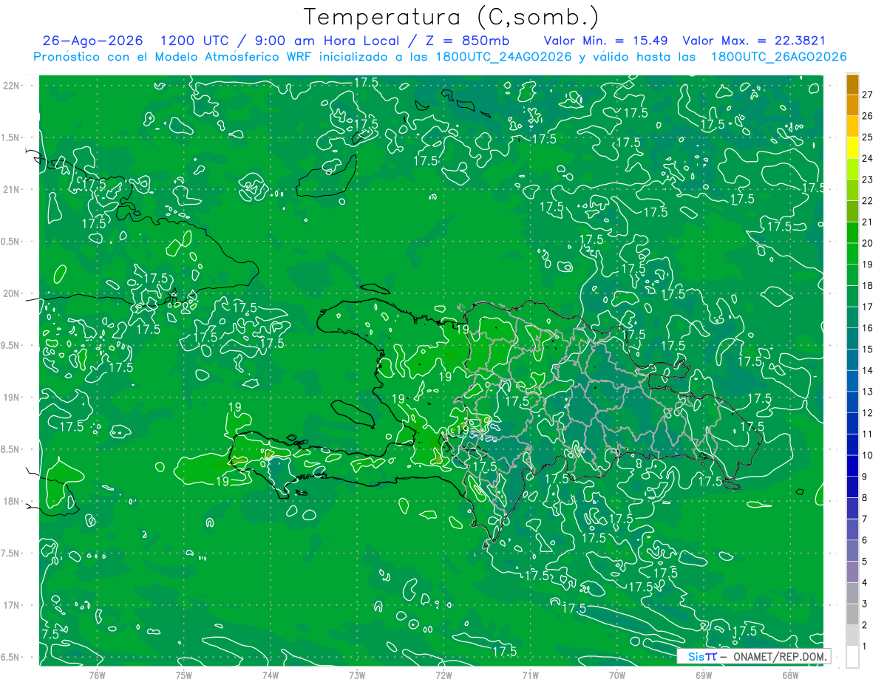Viewport: 887px width, 685px height.
Task: Click the 'Valor Min. = 15.49' value
Action: [605, 41]
